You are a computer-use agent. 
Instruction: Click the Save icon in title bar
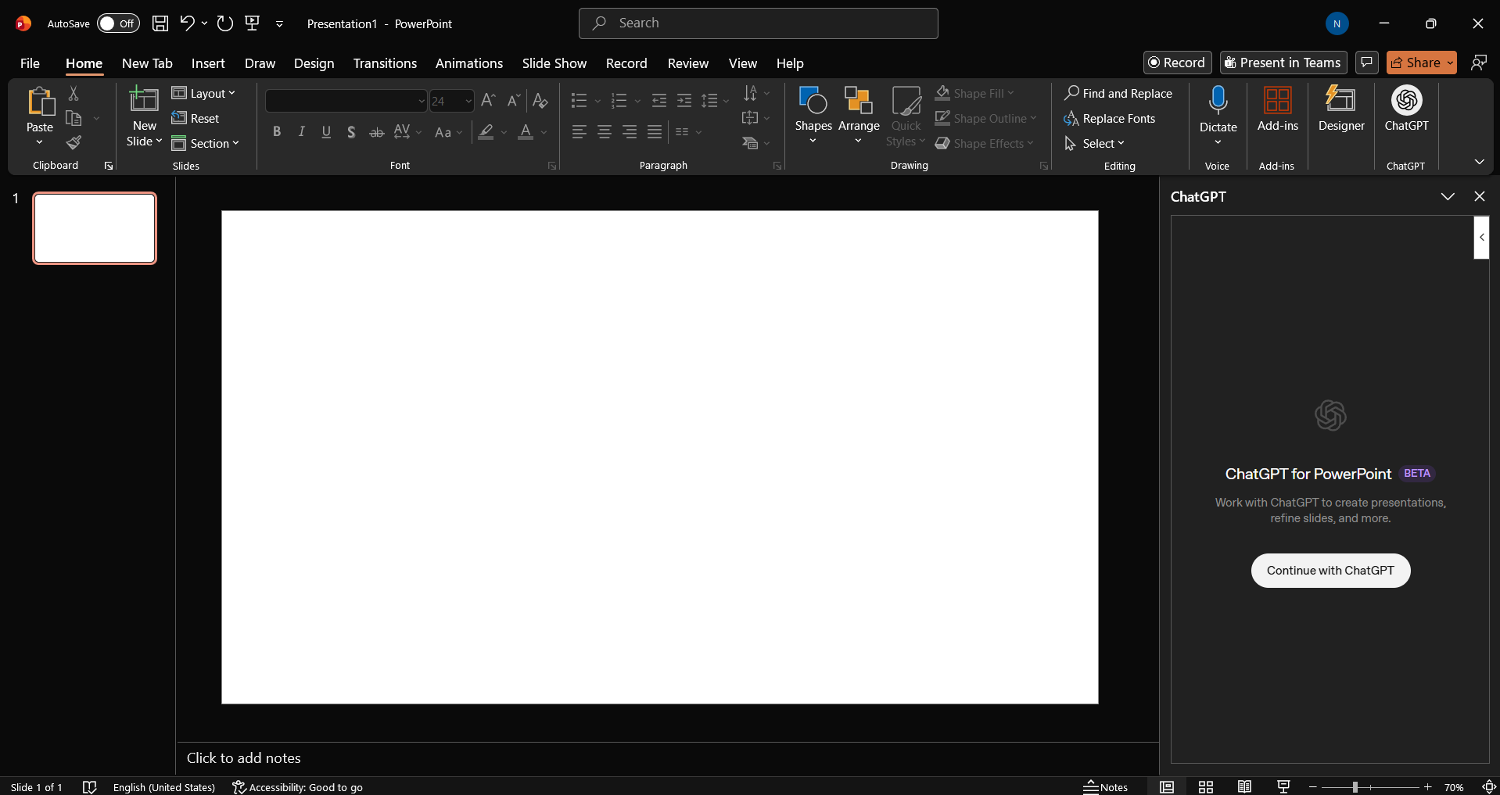click(x=160, y=23)
